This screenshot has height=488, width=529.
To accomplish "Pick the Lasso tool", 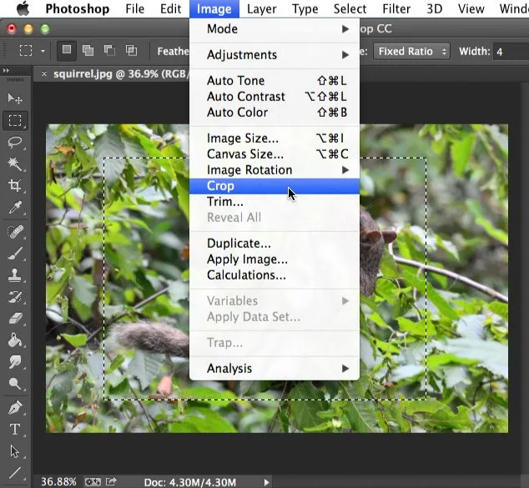I will pyautogui.click(x=15, y=143).
